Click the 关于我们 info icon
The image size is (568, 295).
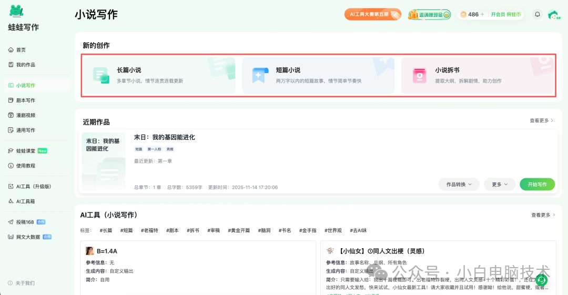10,283
